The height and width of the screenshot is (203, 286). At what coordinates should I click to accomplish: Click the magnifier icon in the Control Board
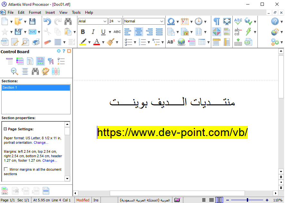tap(14, 71)
